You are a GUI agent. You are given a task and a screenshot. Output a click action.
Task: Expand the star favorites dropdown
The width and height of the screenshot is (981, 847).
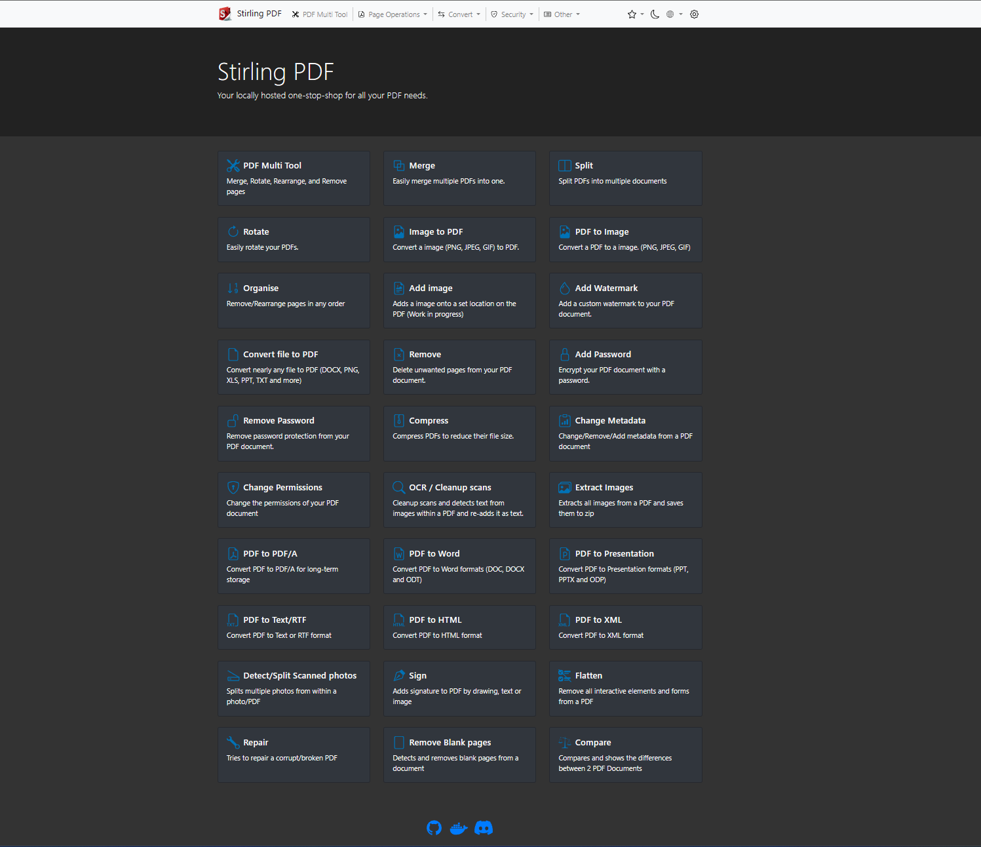pos(635,14)
